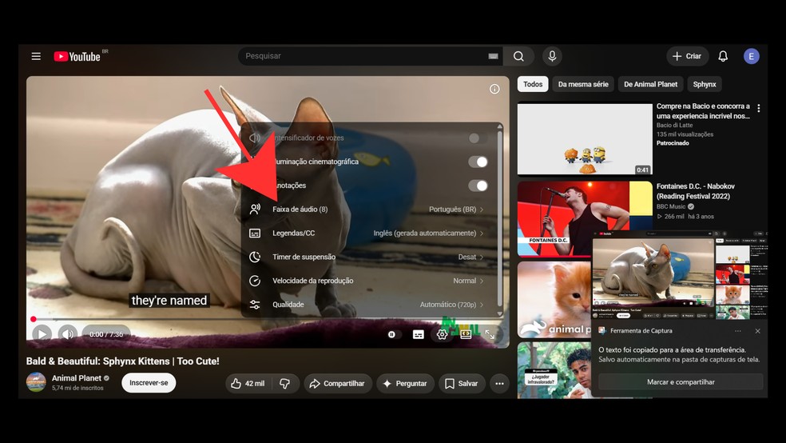Open the Qualidade submenu
The image size is (786, 443).
coord(368,305)
